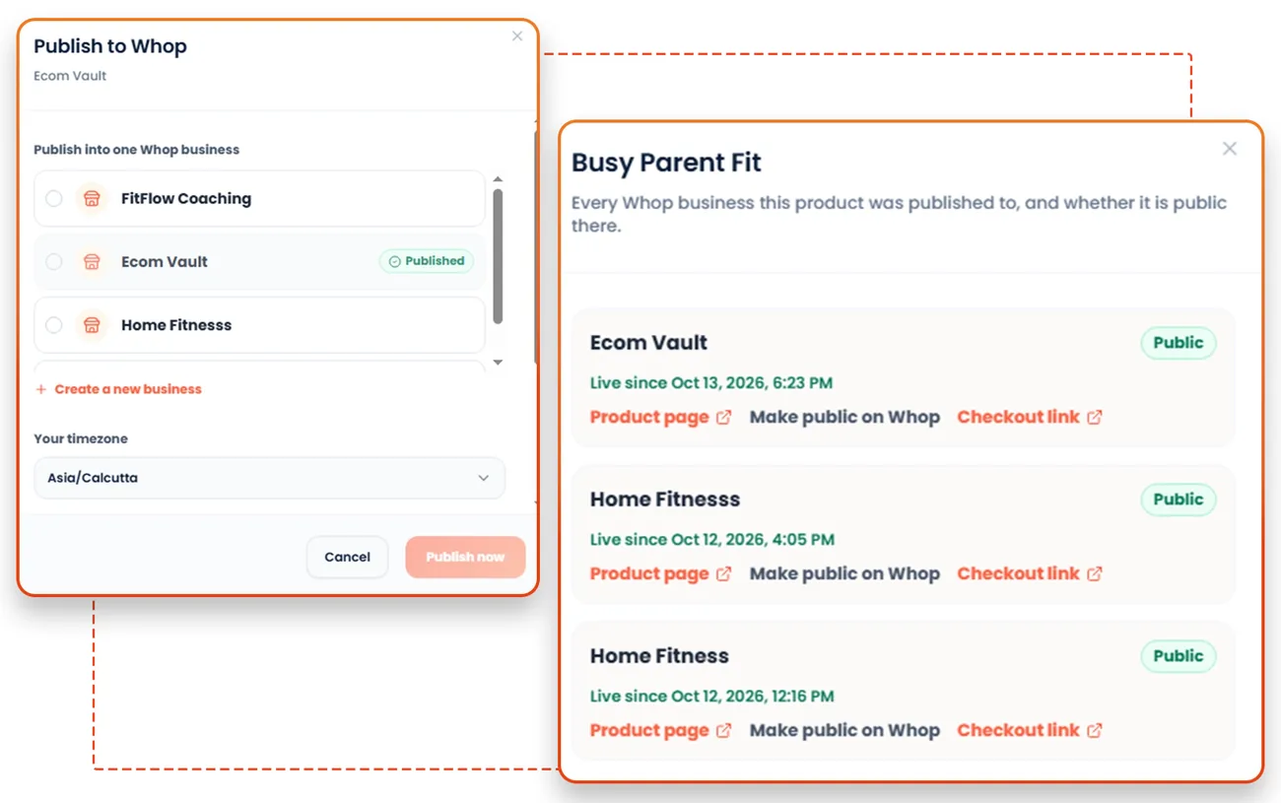Open Product page link for Home Fitnesss
Screen dimensions: 1281x803
649,573
